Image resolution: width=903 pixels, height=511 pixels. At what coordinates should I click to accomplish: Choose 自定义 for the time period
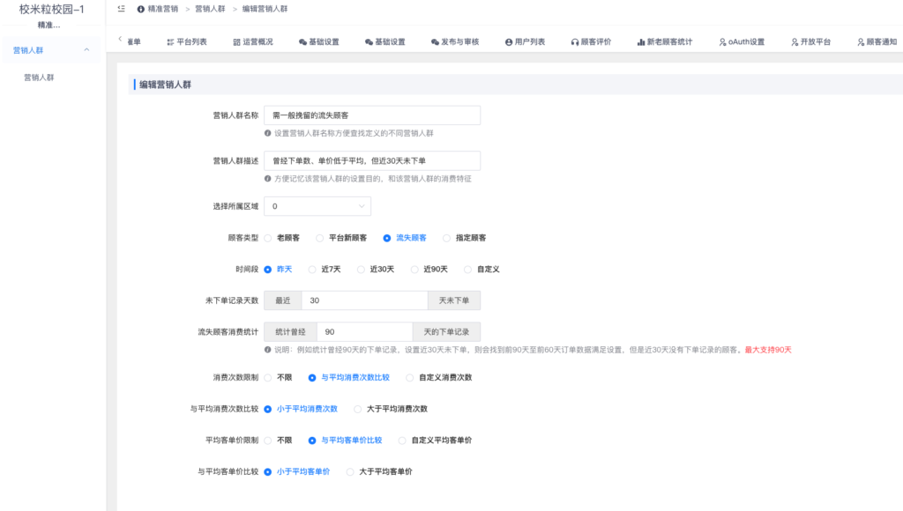[468, 269]
